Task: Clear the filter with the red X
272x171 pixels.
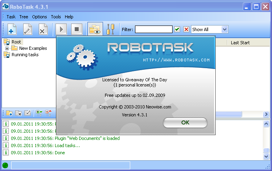Action: pos(186,29)
